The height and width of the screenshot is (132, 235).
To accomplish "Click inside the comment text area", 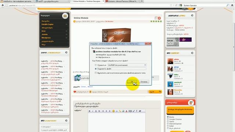I will (117, 122).
